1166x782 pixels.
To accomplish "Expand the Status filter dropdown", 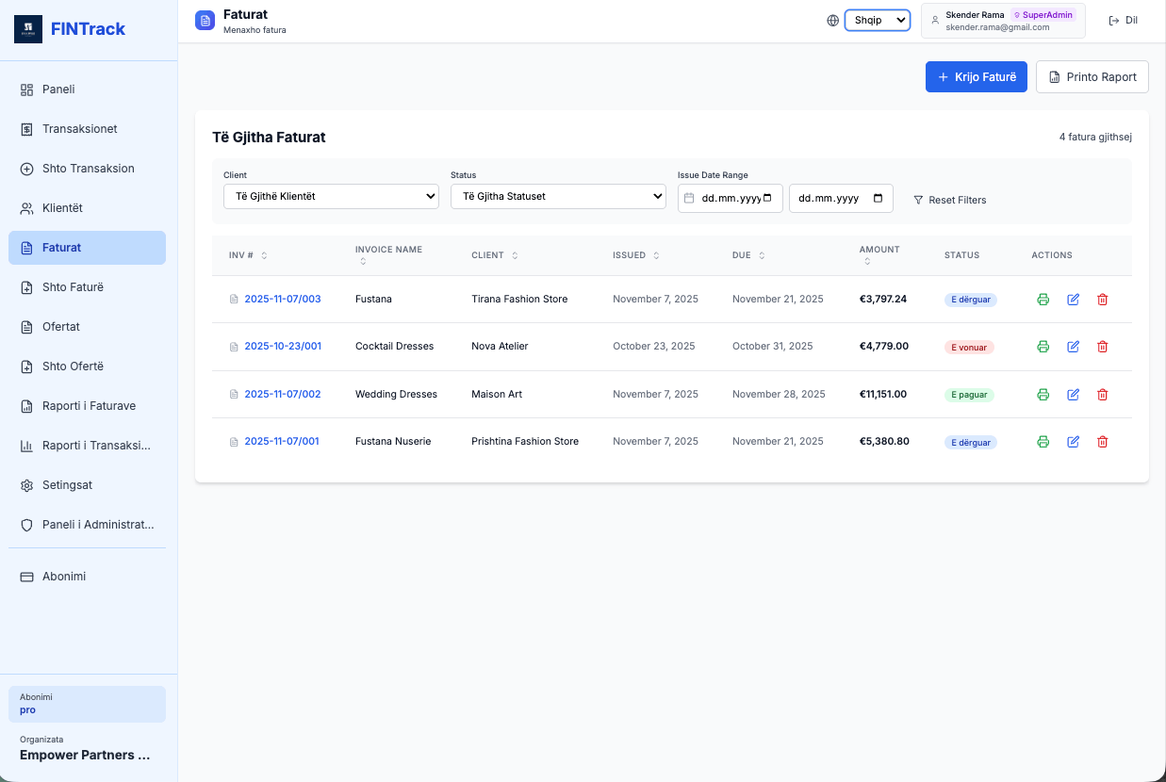I will (558, 196).
